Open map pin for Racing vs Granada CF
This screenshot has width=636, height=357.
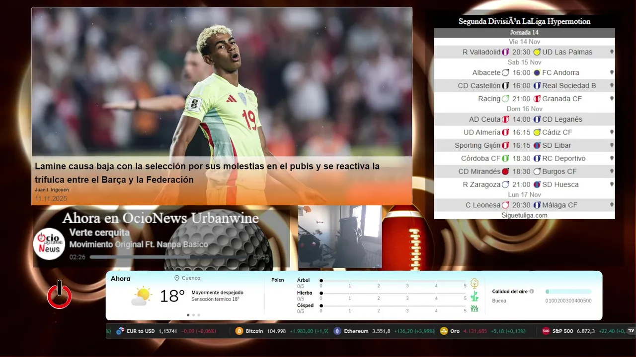[x=612, y=99]
